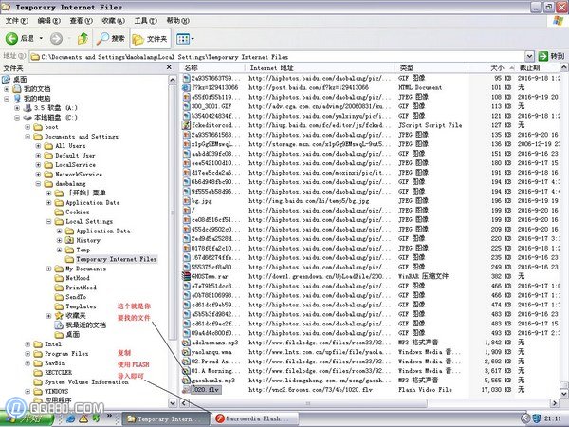Expand the History folder node
This screenshot has height=427, width=569.
[59, 240]
